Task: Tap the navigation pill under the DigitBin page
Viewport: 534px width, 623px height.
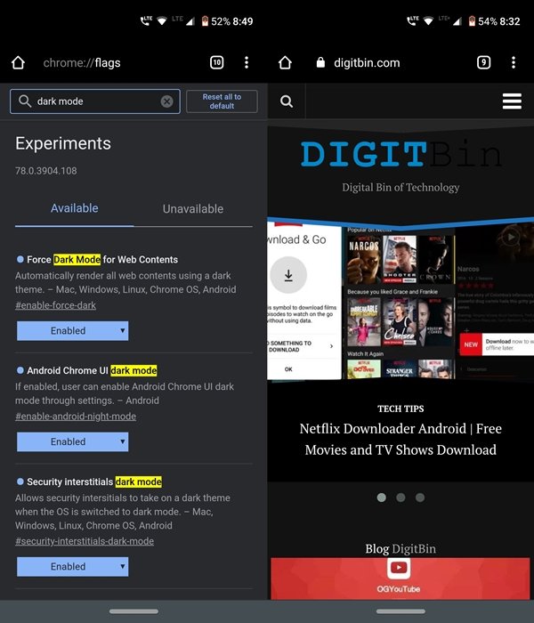Action: point(400,611)
